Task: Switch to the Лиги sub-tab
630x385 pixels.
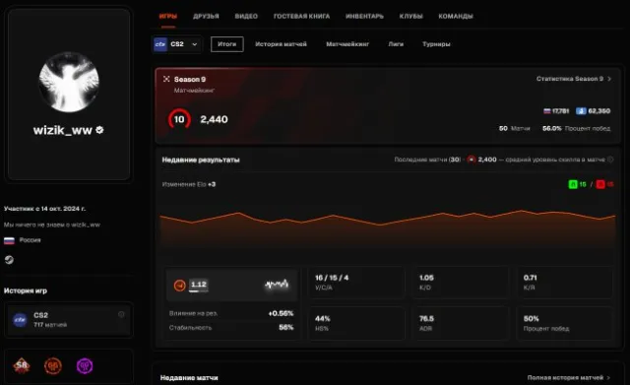Action: (396, 44)
